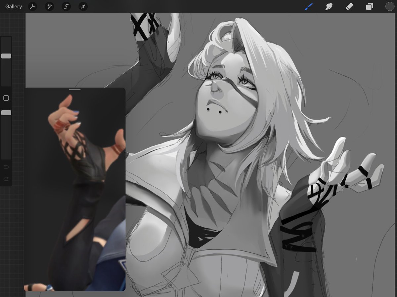
Task: Return to the Gallery
Action: [x=13, y=6]
